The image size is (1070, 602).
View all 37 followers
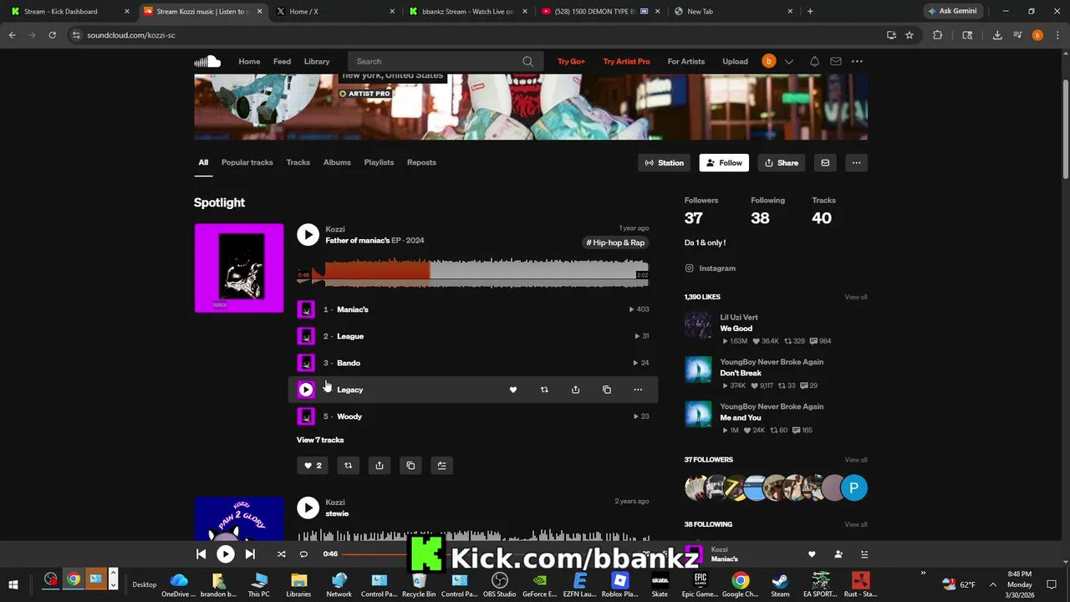coord(856,460)
